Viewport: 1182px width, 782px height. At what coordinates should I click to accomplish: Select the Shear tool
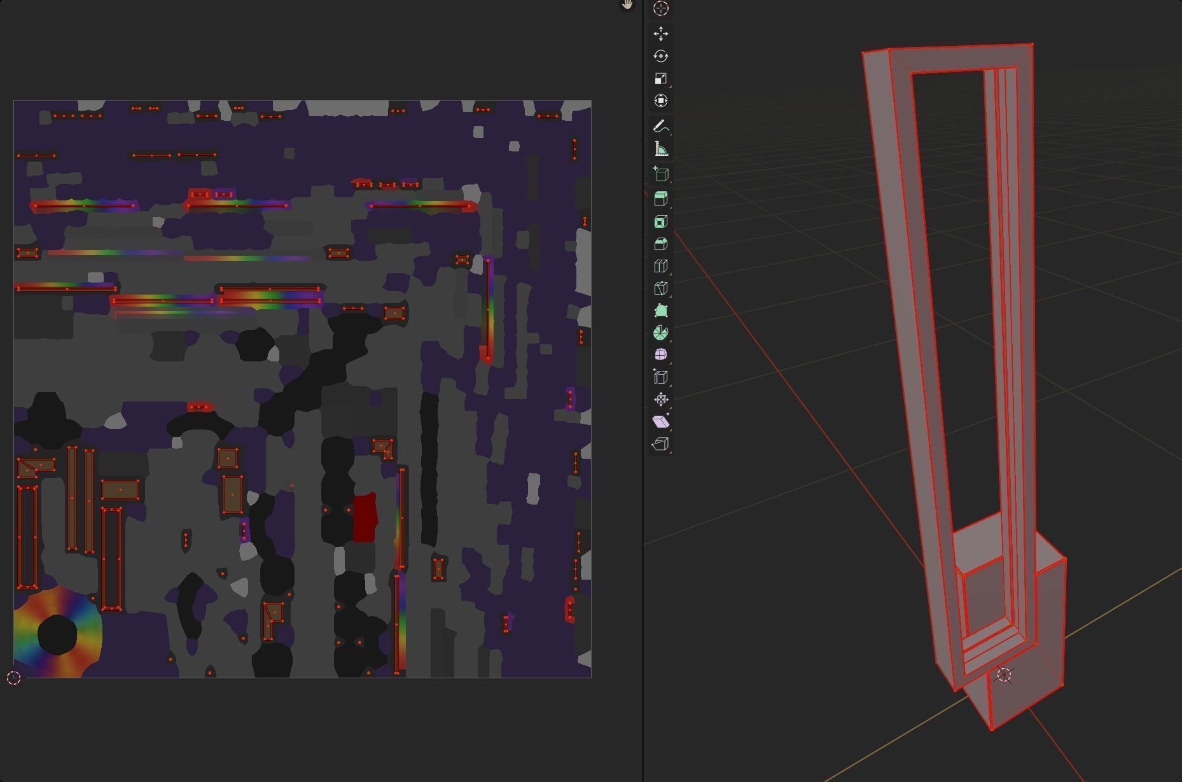click(x=660, y=421)
